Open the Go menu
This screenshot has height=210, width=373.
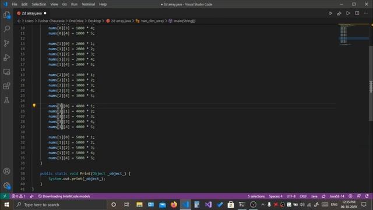tap(65, 4)
